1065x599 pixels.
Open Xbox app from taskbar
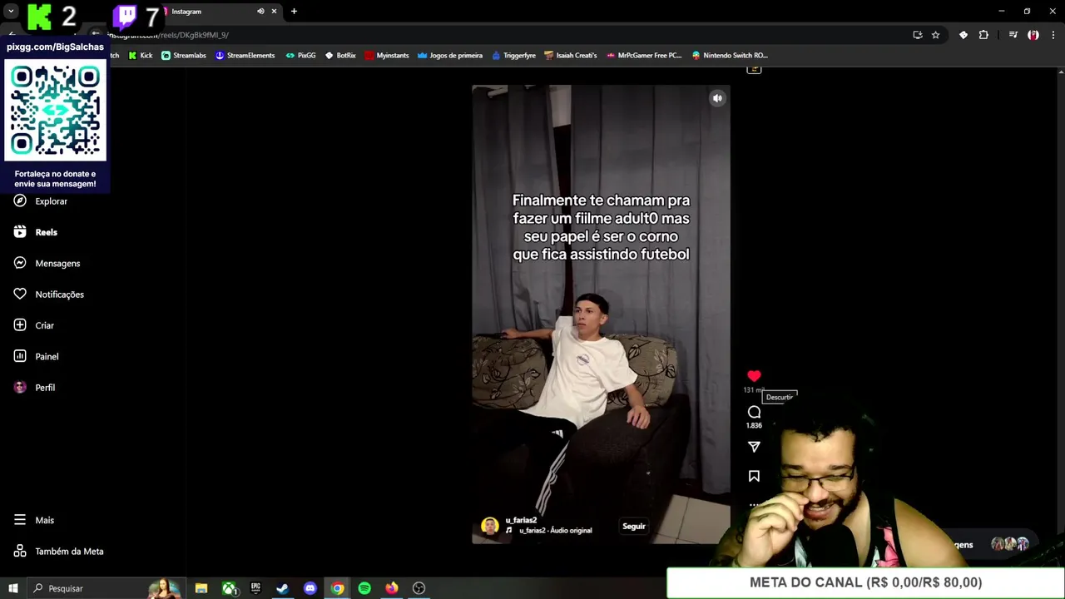[x=229, y=588]
